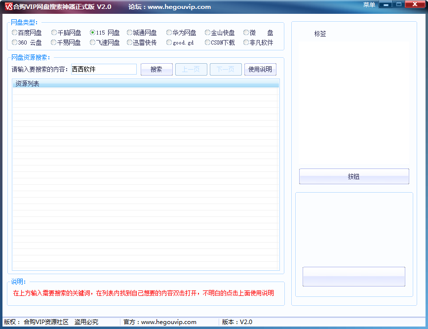Click the app logo icon in title bar
Viewport: 428px width, 329px height.
(x=9, y=6)
